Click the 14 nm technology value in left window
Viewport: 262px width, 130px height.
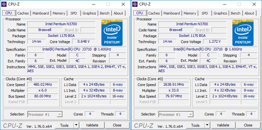[x=37, y=42]
